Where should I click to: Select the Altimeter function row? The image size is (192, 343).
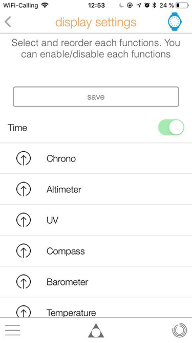[96, 189]
